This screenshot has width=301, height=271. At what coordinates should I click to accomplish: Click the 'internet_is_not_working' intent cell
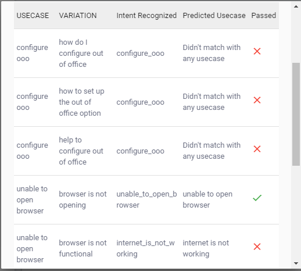coord(145,248)
